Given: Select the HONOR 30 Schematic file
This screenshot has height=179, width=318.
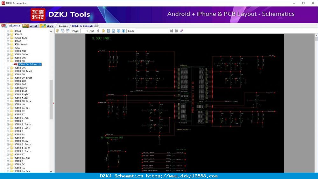Looking at the screenshot, I should [x=30, y=64].
